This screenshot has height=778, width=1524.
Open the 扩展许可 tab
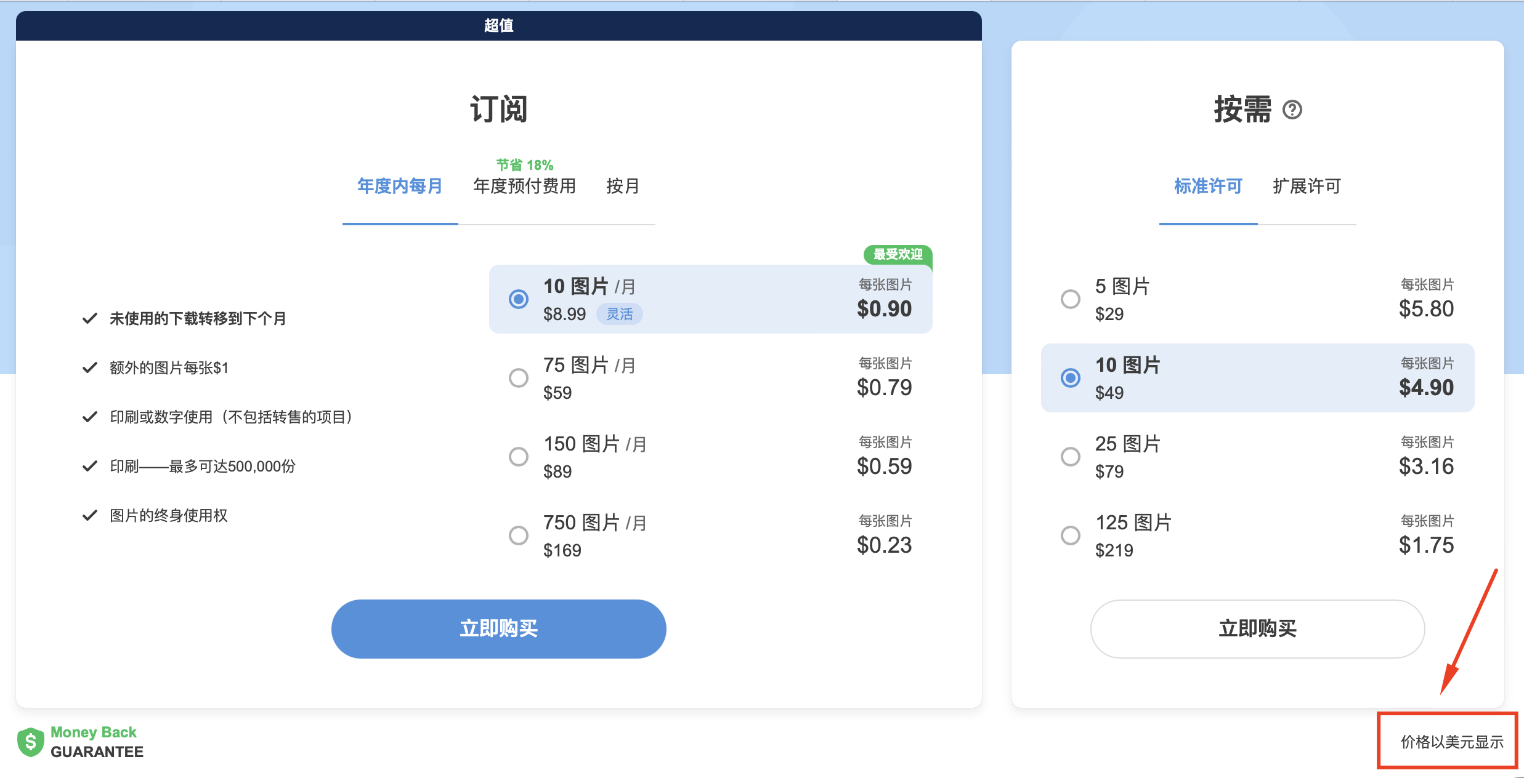tap(1307, 186)
